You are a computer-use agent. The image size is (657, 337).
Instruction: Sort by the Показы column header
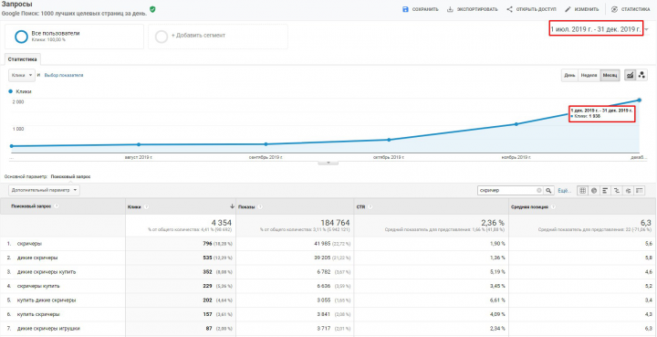click(x=246, y=206)
